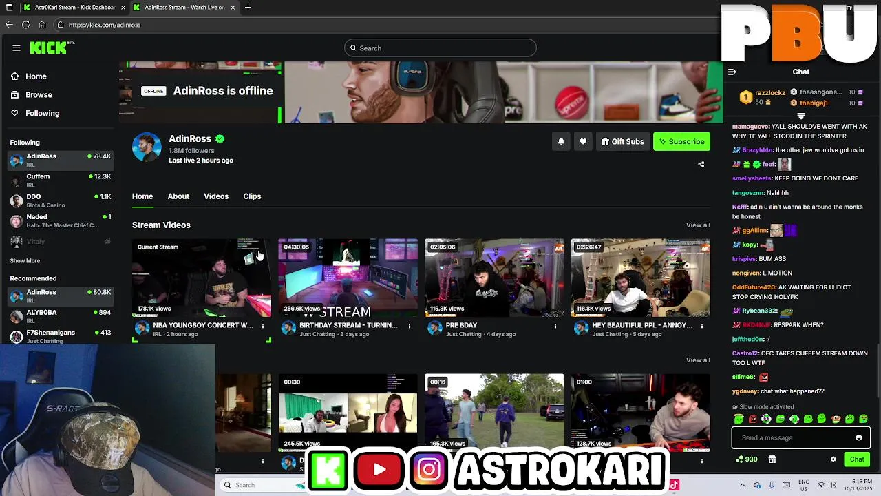The height and width of the screenshot is (496, 881).
Task: Open chat settings gear icon
Action: point(833,459)
